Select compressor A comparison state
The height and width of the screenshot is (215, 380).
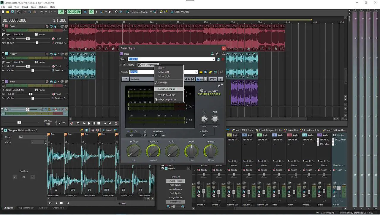[198, 79]
